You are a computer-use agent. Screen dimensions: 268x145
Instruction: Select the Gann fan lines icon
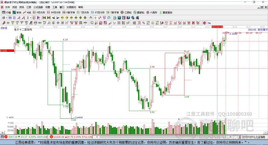click(x=96, y=23)
